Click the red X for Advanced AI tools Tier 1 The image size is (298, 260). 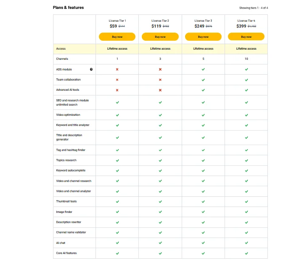117,90
